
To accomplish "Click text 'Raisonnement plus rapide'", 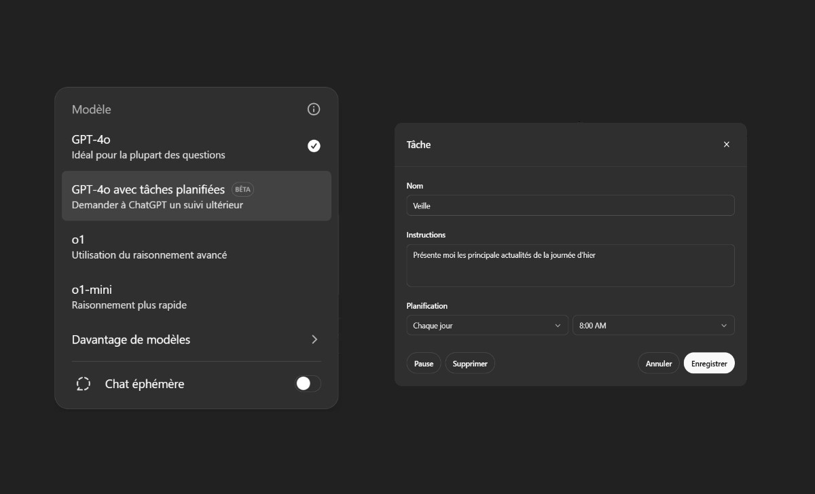I will click(x=129, y=305).
